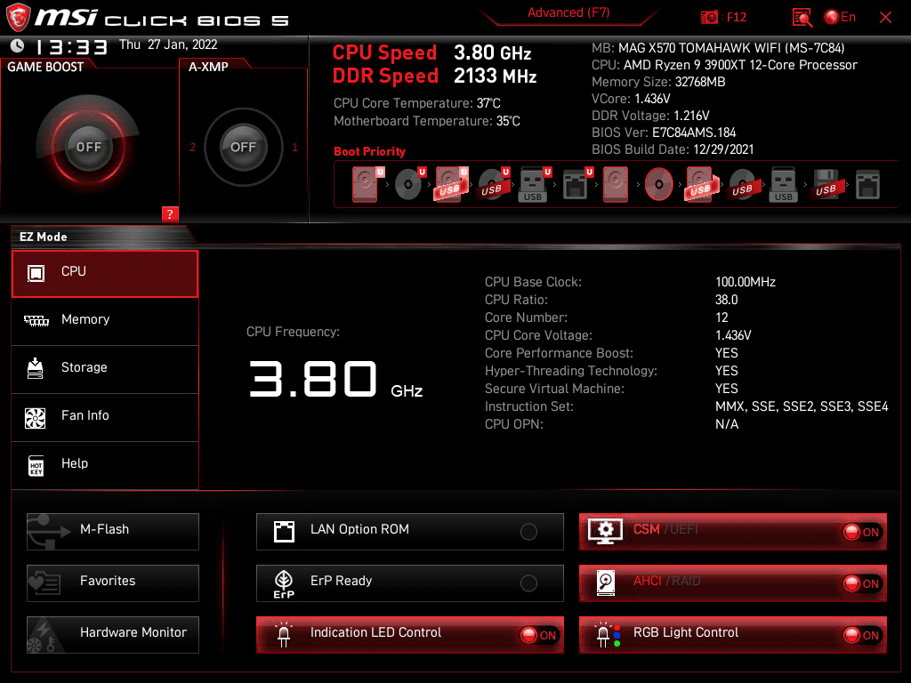Enable the ErP Ready radio toggle

[528, 583]
